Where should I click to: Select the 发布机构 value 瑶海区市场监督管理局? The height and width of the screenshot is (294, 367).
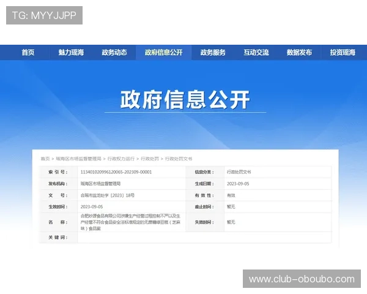[101, 184]
